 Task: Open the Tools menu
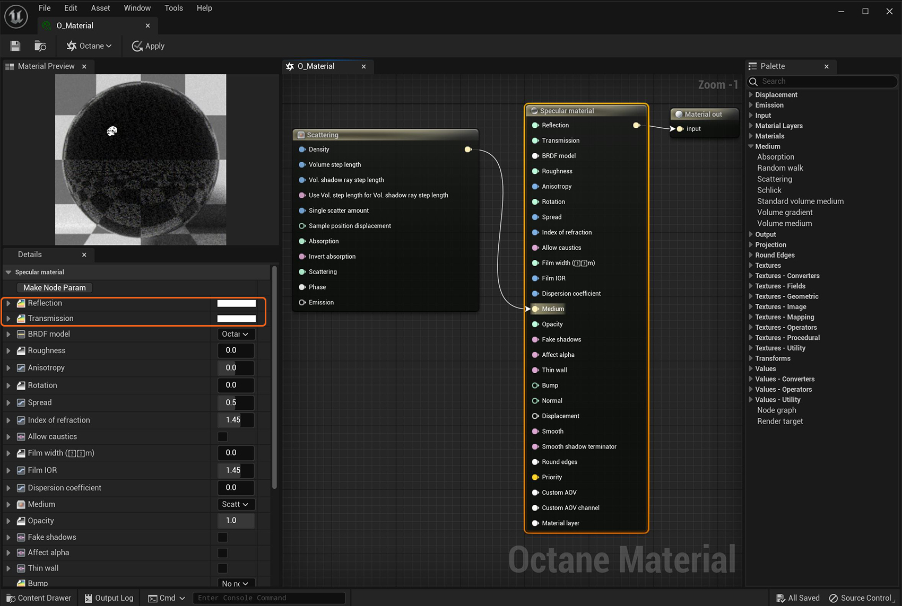coord(174,8)
